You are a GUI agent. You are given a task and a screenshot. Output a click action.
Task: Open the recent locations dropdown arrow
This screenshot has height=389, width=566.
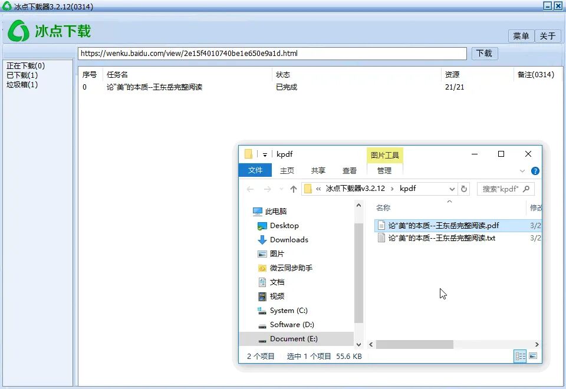[x=282, y=189]
